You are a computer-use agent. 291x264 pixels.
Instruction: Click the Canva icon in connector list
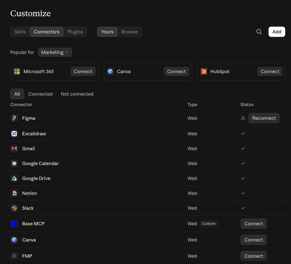(x=14, y=240)
